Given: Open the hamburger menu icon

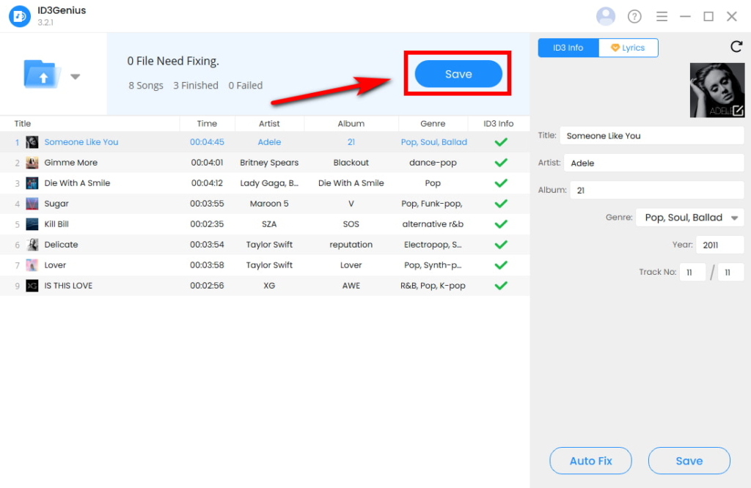Looking at the screenshot, I should [662, 15].
